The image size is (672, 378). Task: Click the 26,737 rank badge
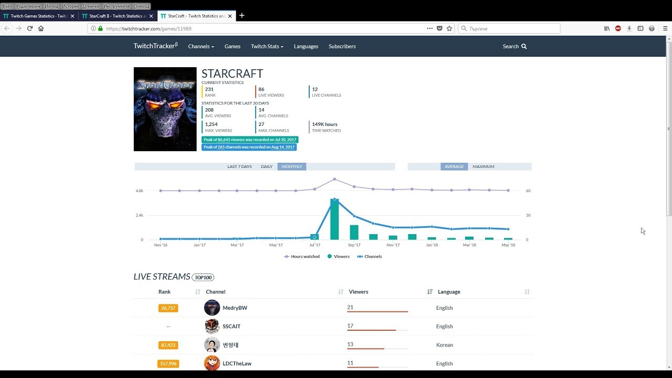(168, 308)
